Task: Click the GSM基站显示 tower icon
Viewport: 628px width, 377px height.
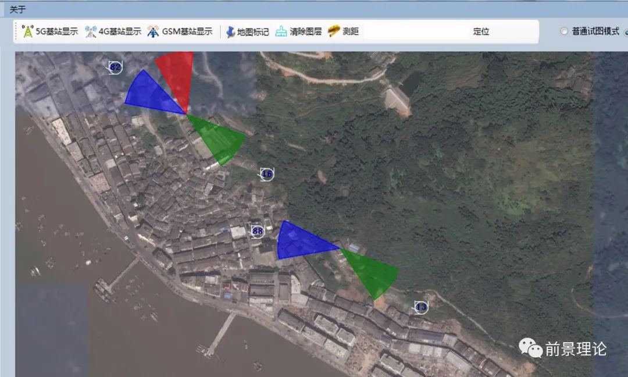Action: coord(153,31)
